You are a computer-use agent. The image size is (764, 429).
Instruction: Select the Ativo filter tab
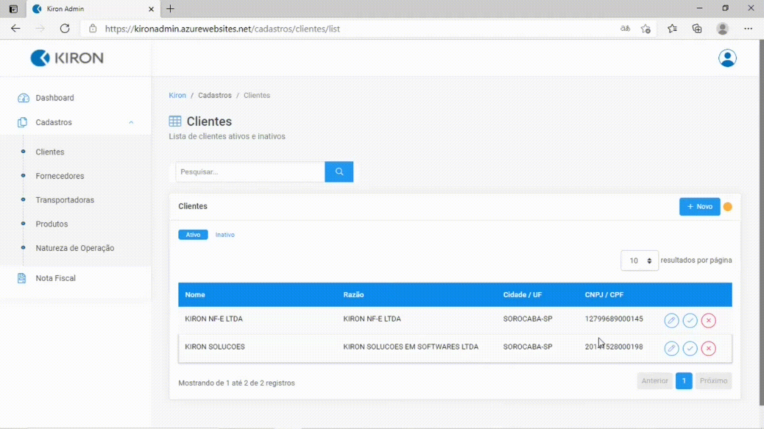coord(193,235)
